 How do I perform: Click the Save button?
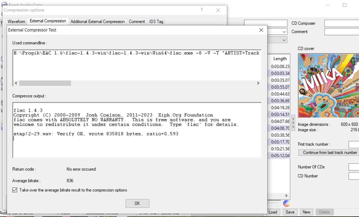[290, 212]
